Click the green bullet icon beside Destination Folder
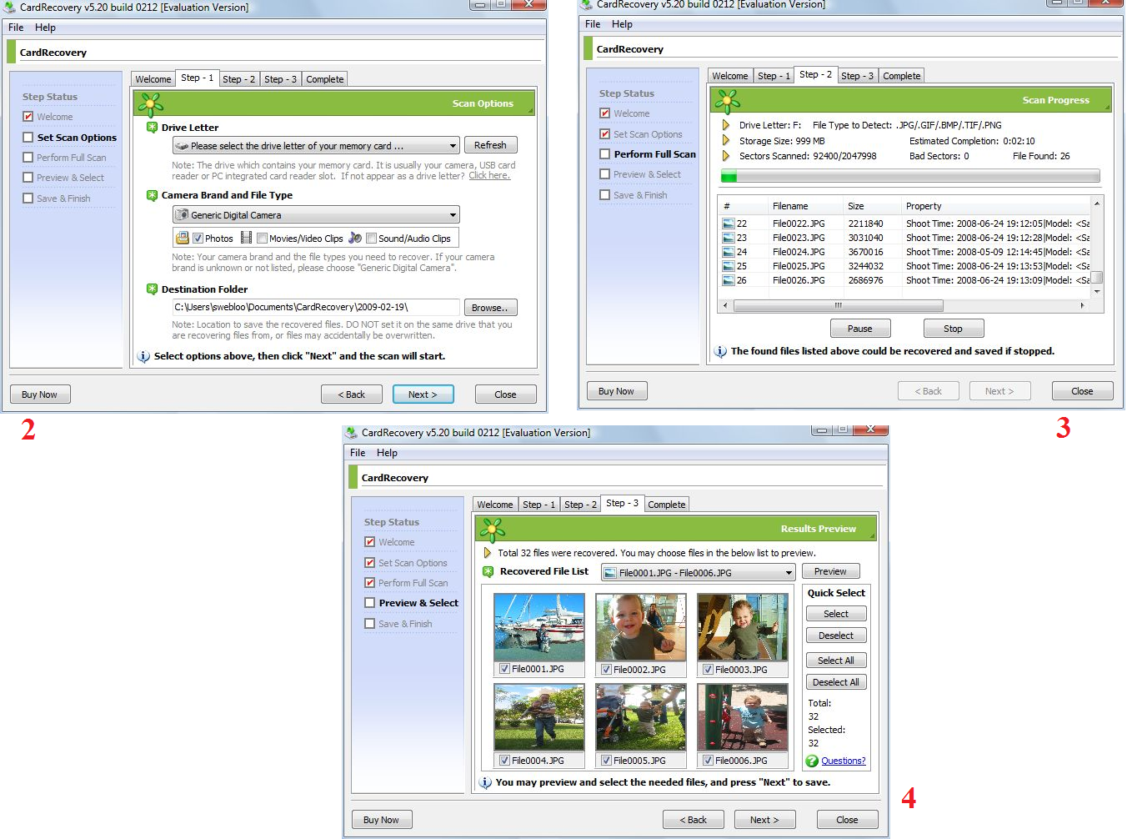Viewport: 1127px width, 839px height. (152, 289)
